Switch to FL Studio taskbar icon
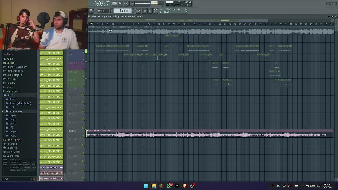The width and height of the screenshot is (338, 190). (161, 186)
